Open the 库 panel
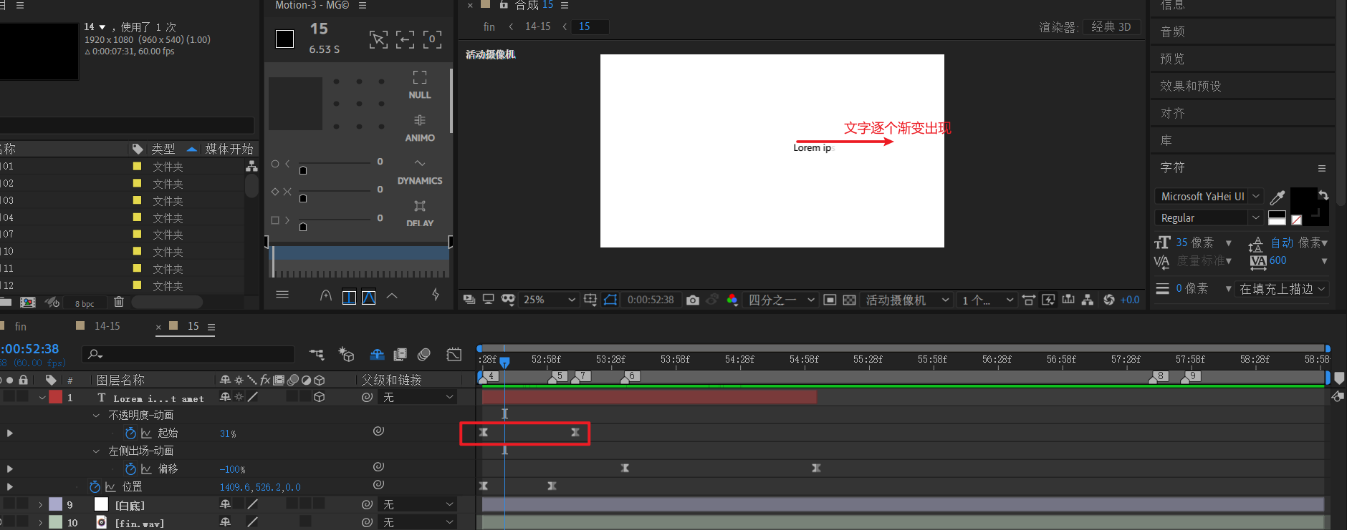 [x=1166, y=140]
